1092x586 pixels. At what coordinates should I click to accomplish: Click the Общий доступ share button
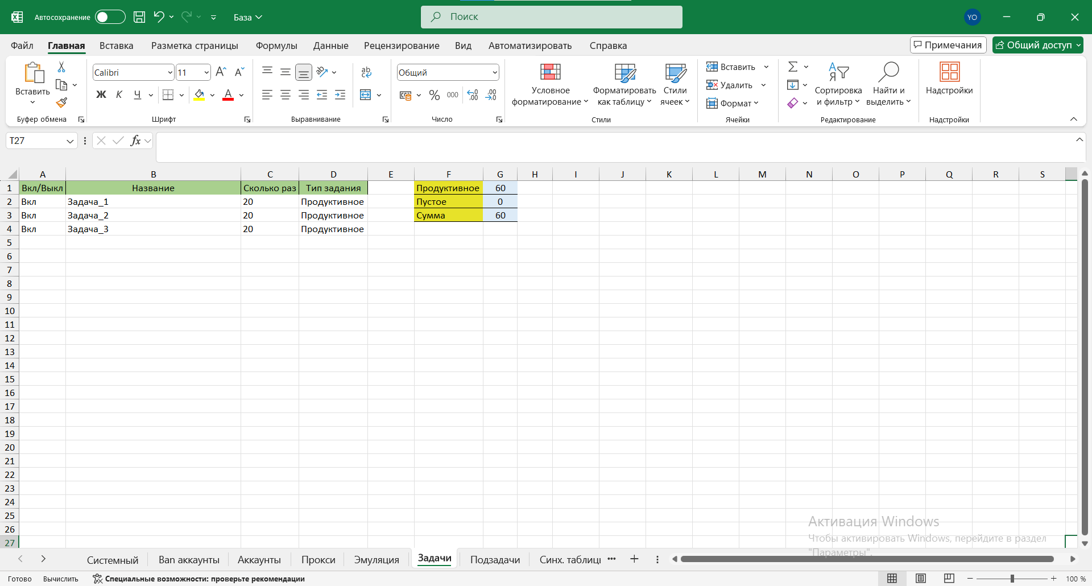point(1037,45)
